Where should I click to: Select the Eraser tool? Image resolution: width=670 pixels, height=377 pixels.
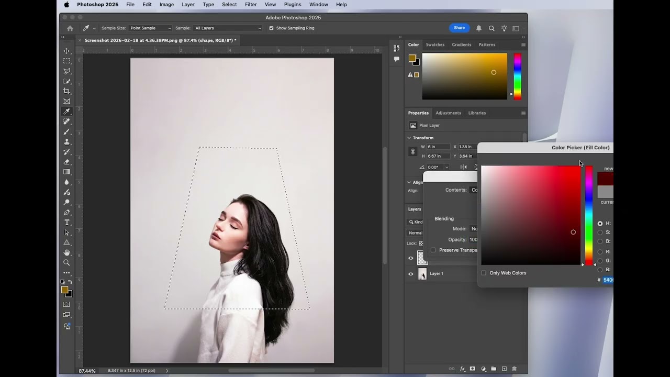(x=66, y=162)
